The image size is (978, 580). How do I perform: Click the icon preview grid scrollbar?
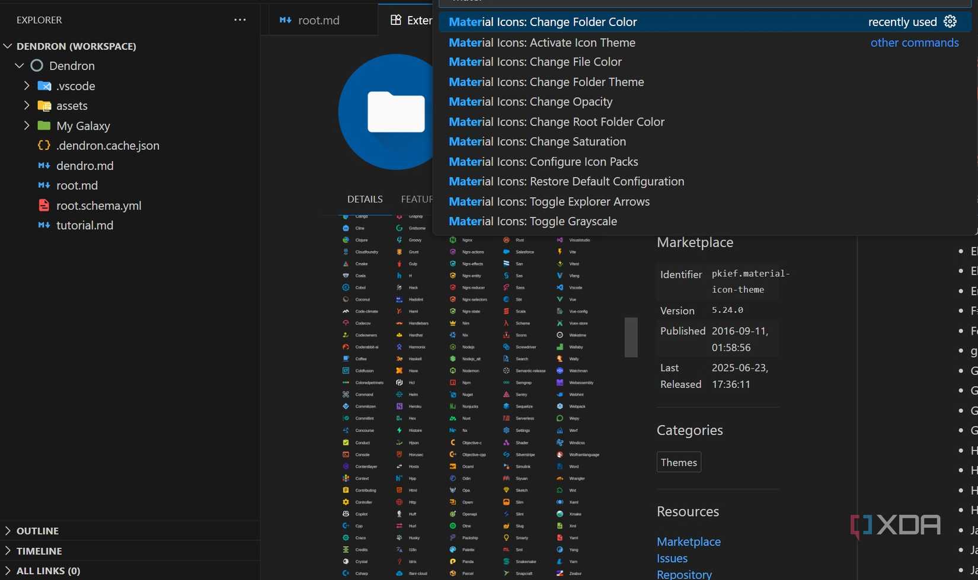(x=630, y=338)
